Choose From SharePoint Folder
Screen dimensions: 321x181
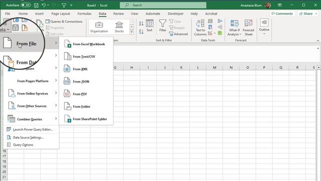pos(86,119)
